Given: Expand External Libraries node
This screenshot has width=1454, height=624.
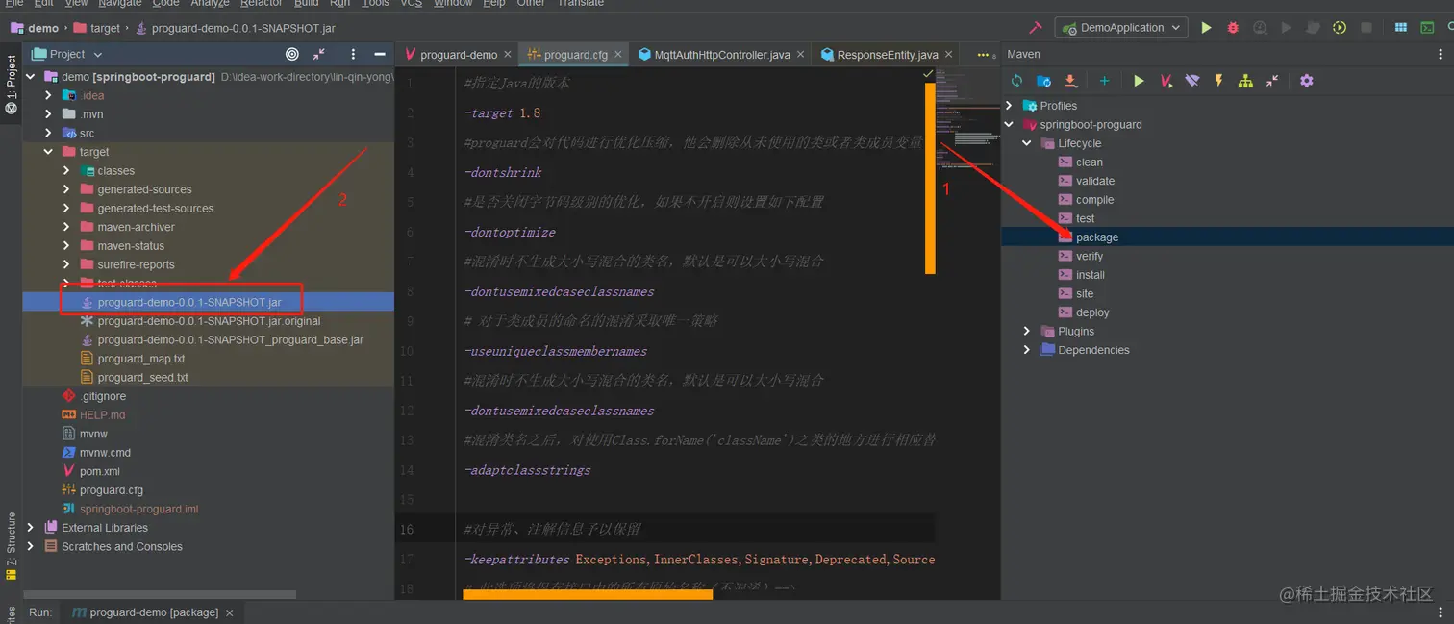Looking at the screenshot, I should [30, 527].
